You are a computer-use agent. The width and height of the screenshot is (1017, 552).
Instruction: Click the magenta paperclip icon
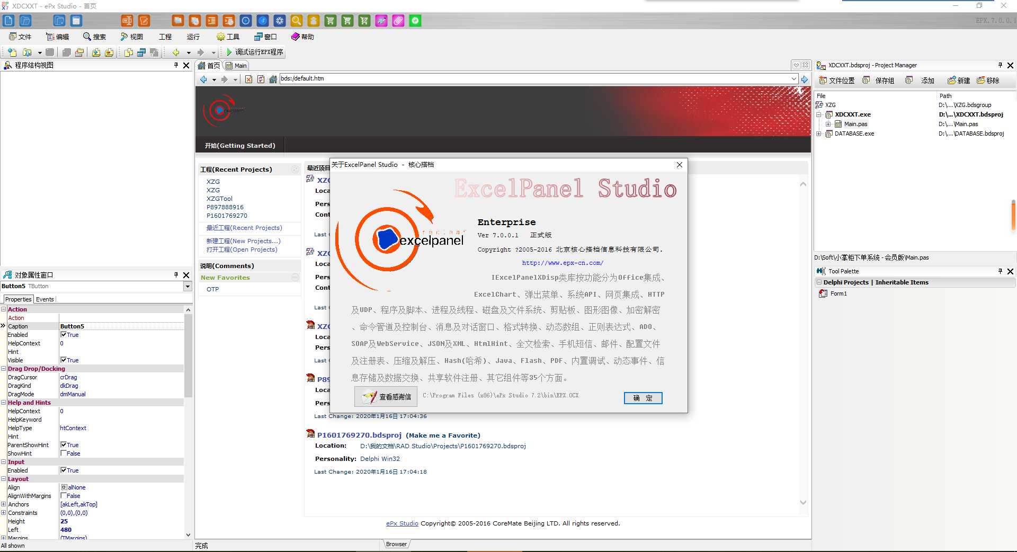point(398,21)
